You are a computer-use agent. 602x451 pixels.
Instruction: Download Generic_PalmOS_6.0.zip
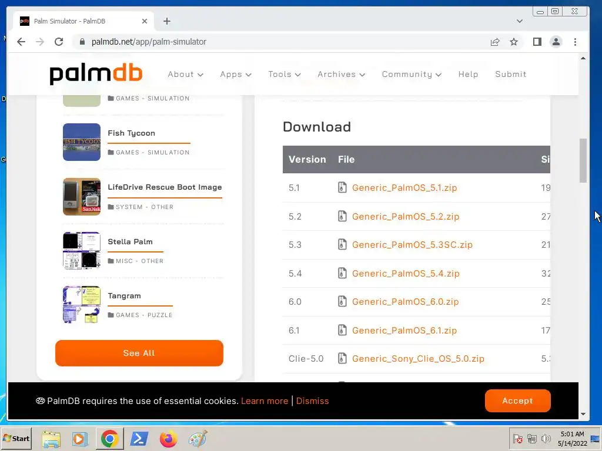406,301
